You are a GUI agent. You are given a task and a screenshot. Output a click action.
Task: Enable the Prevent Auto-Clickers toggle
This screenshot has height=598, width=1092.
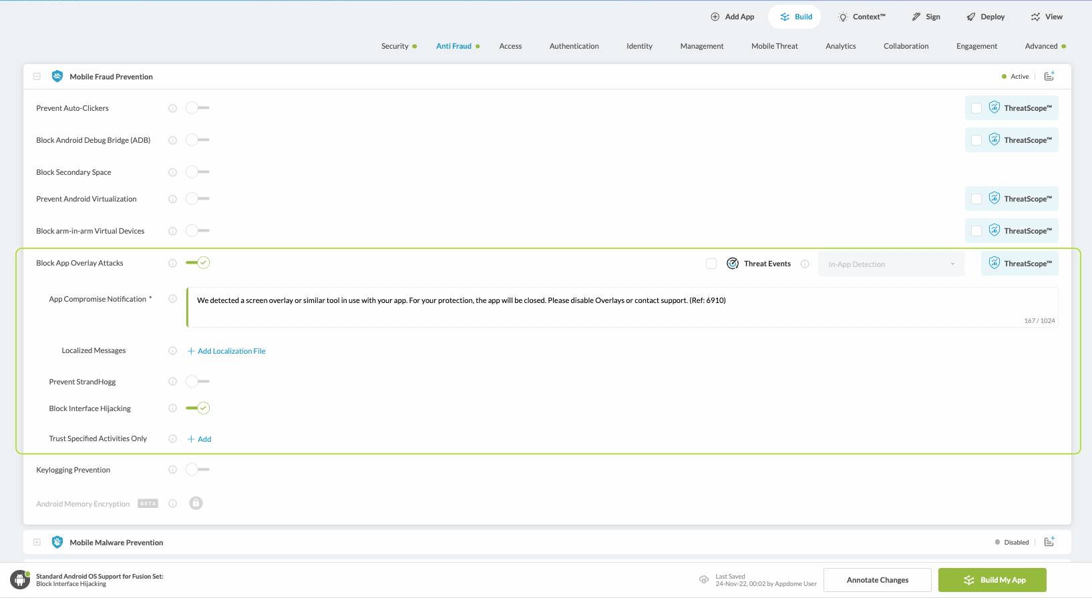tap(197, 108)
